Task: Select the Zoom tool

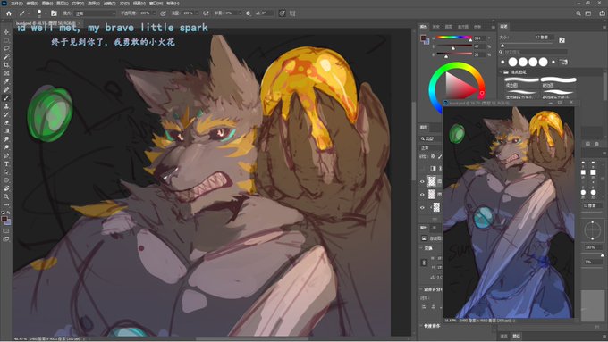Action: click(6, 196)
